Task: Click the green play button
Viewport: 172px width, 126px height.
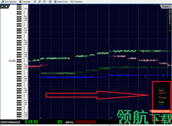Action: point(2,6)
